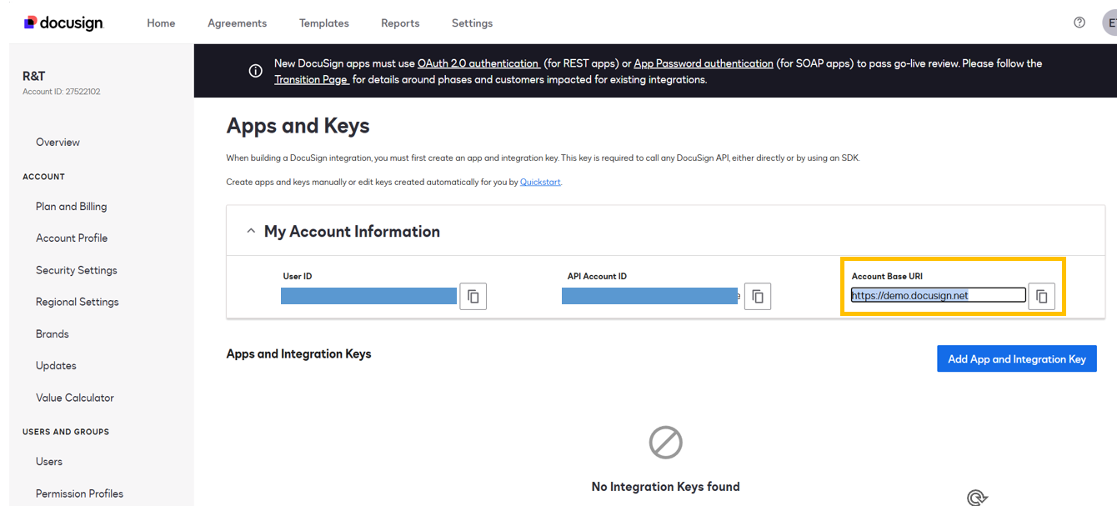
Task: Open Security Settings in the sidebar
Action: [77, 270]
